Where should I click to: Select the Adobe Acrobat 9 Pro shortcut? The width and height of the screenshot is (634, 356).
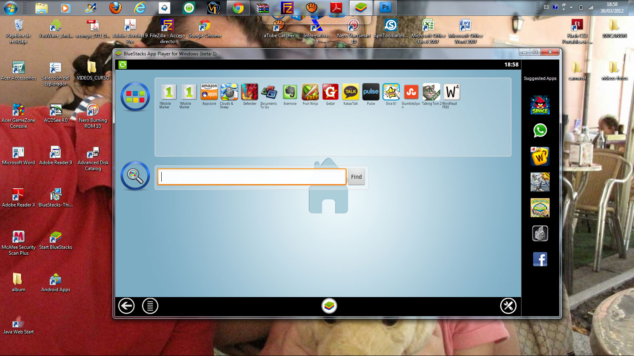click(130, 32)
